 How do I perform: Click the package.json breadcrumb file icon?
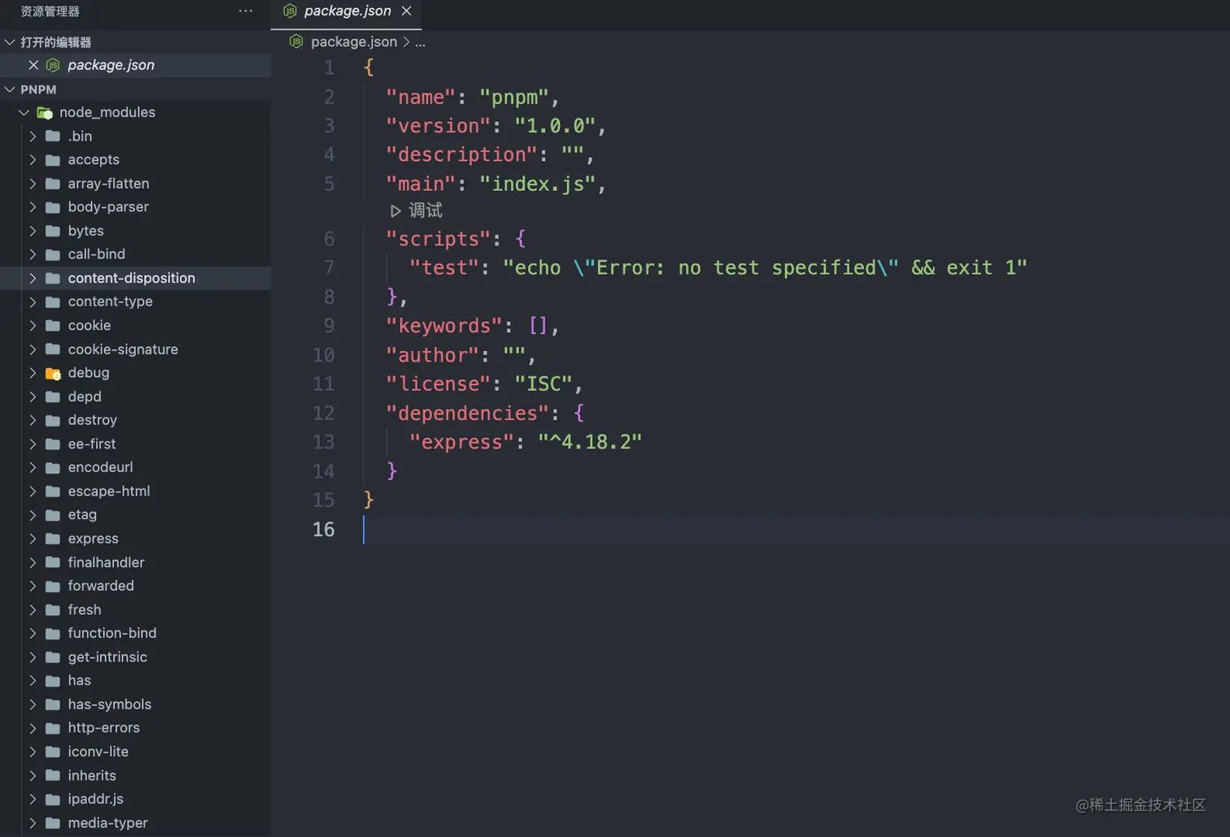click(x=296, y=41)
